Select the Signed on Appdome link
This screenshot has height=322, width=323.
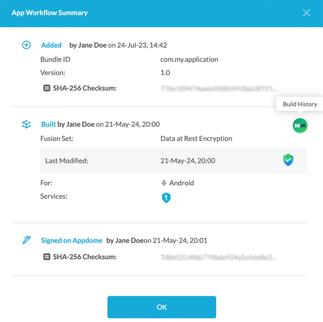(71, 240)
